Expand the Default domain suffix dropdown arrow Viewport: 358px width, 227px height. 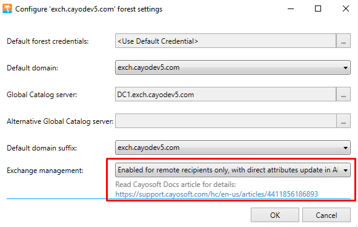[x=345, y=148]
